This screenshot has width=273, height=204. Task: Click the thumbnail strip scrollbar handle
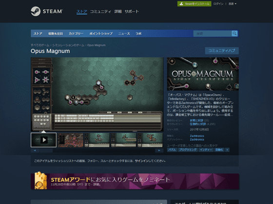[x=46, y=151]
